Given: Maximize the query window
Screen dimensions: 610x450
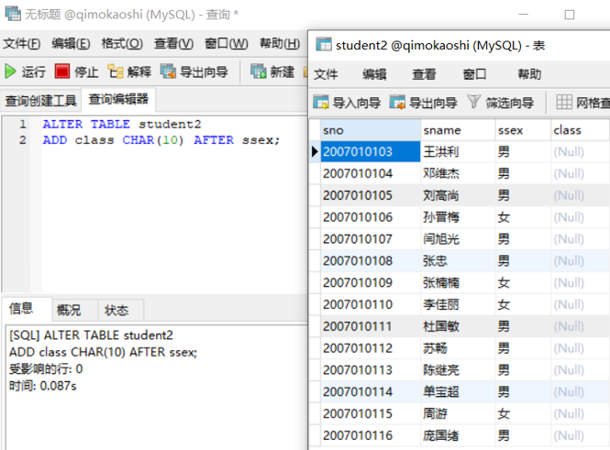Looking at the screenshot, I should pos(569,15).
